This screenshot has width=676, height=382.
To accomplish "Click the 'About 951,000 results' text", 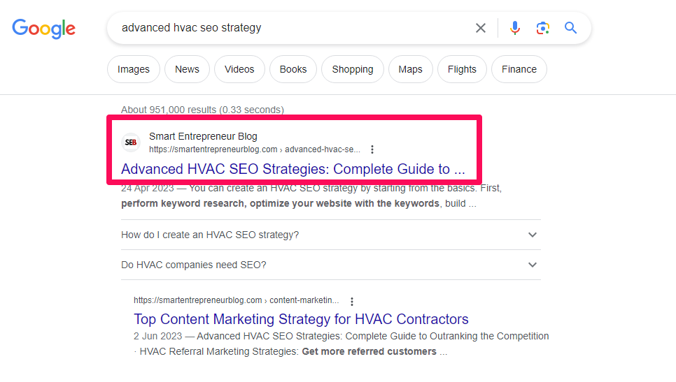I will (202, 110).
